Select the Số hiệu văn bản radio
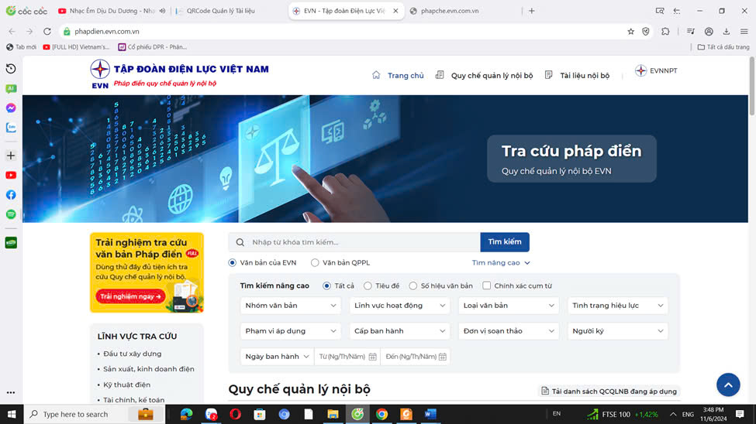 pyautogui.click(x=413, y=286)
